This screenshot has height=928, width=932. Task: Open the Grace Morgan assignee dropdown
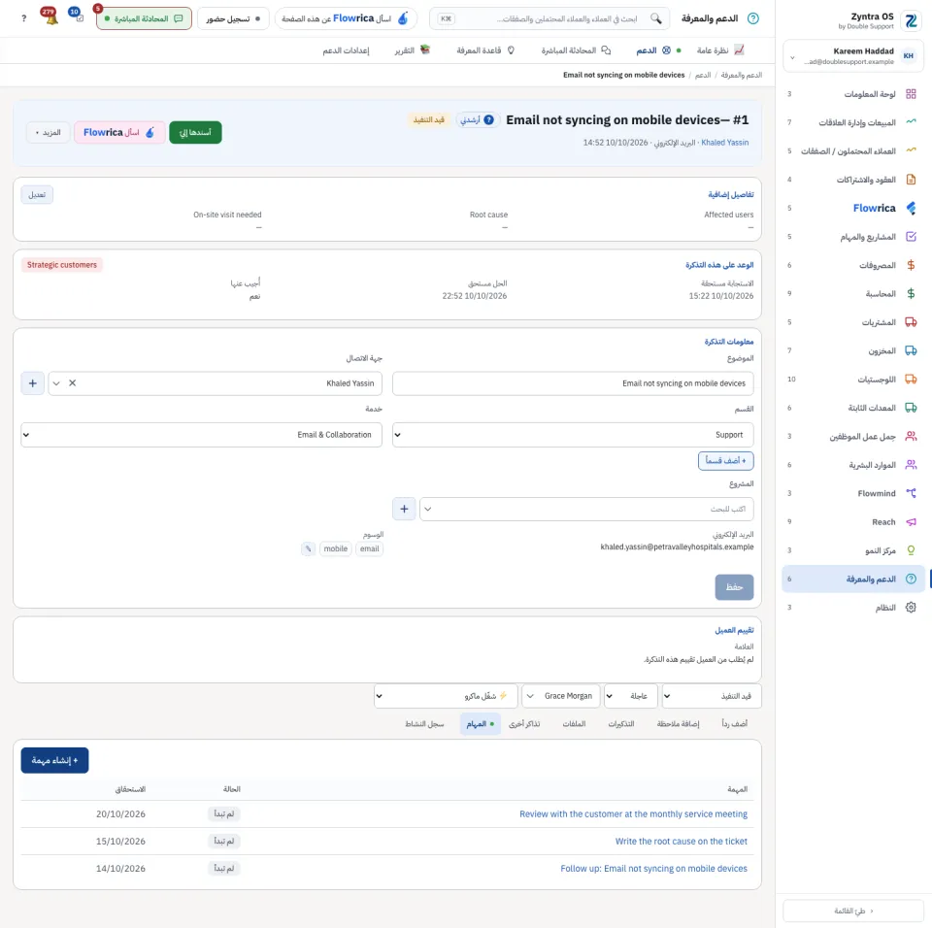(x=560, y=696)
